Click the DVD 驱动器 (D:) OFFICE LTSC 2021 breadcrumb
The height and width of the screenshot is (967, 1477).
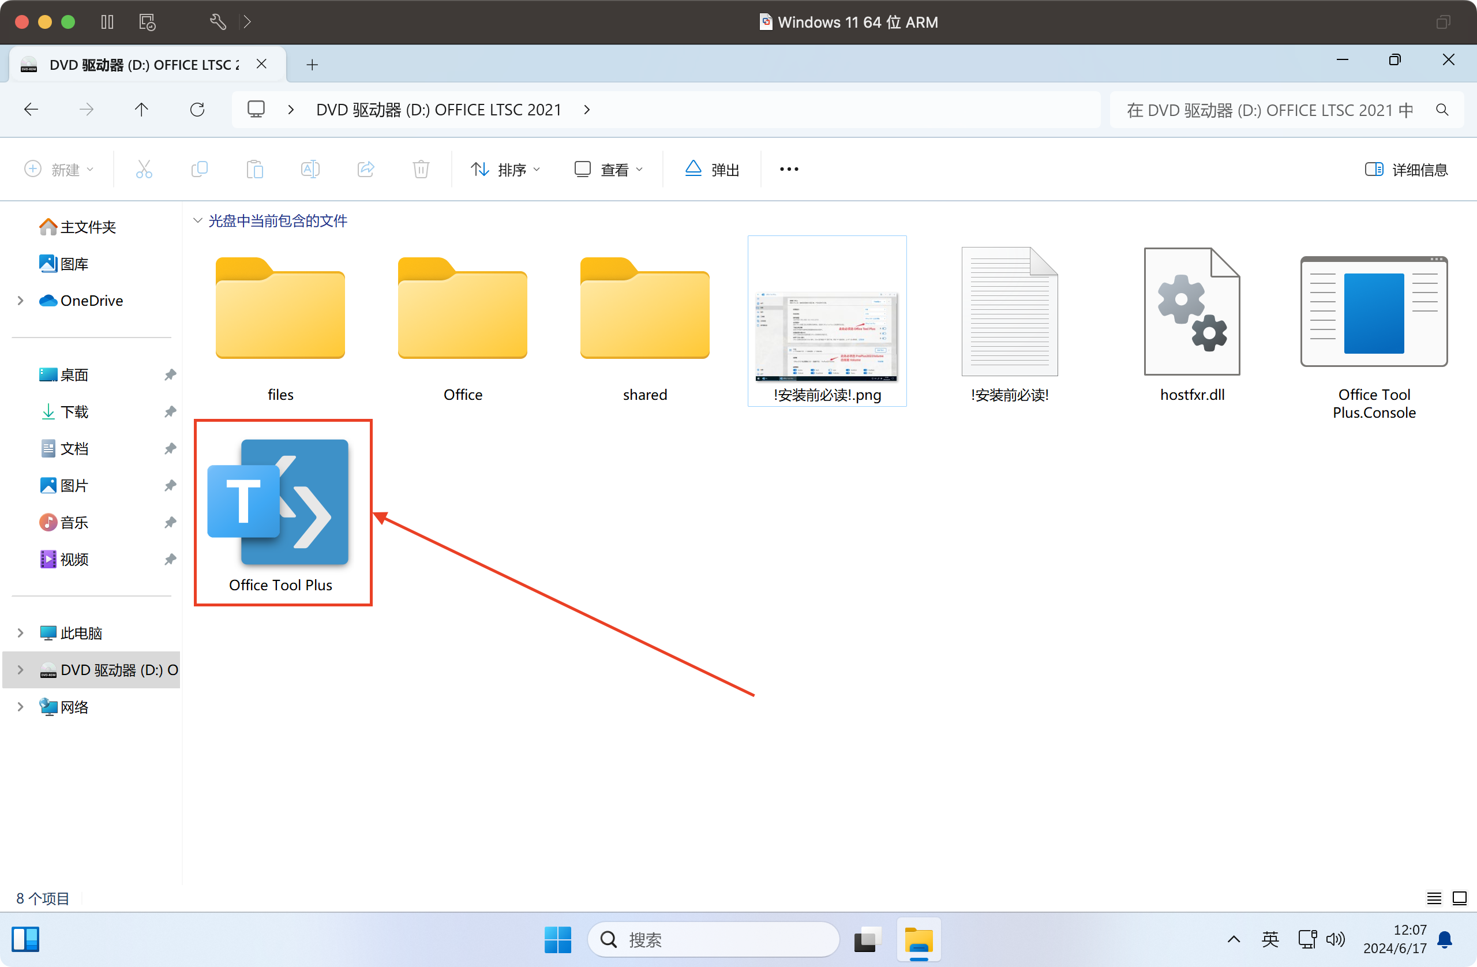(438, 110)
